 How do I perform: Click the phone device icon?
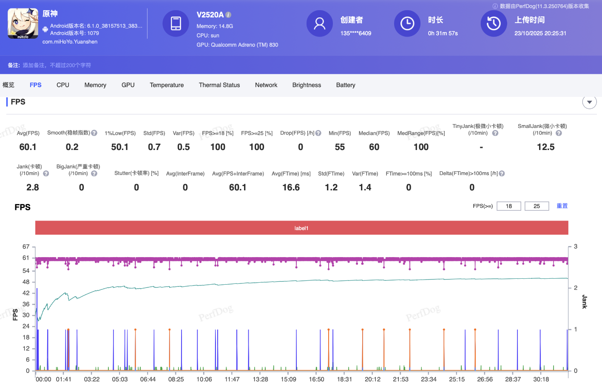click(176, 23)
